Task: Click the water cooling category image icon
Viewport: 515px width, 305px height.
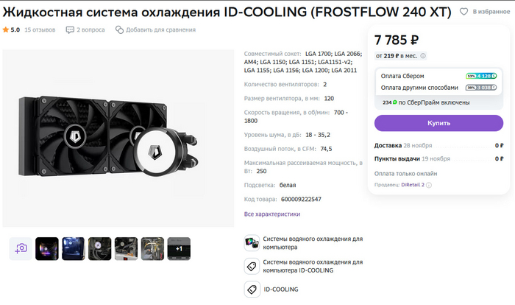Action: (x=252, y=243)
